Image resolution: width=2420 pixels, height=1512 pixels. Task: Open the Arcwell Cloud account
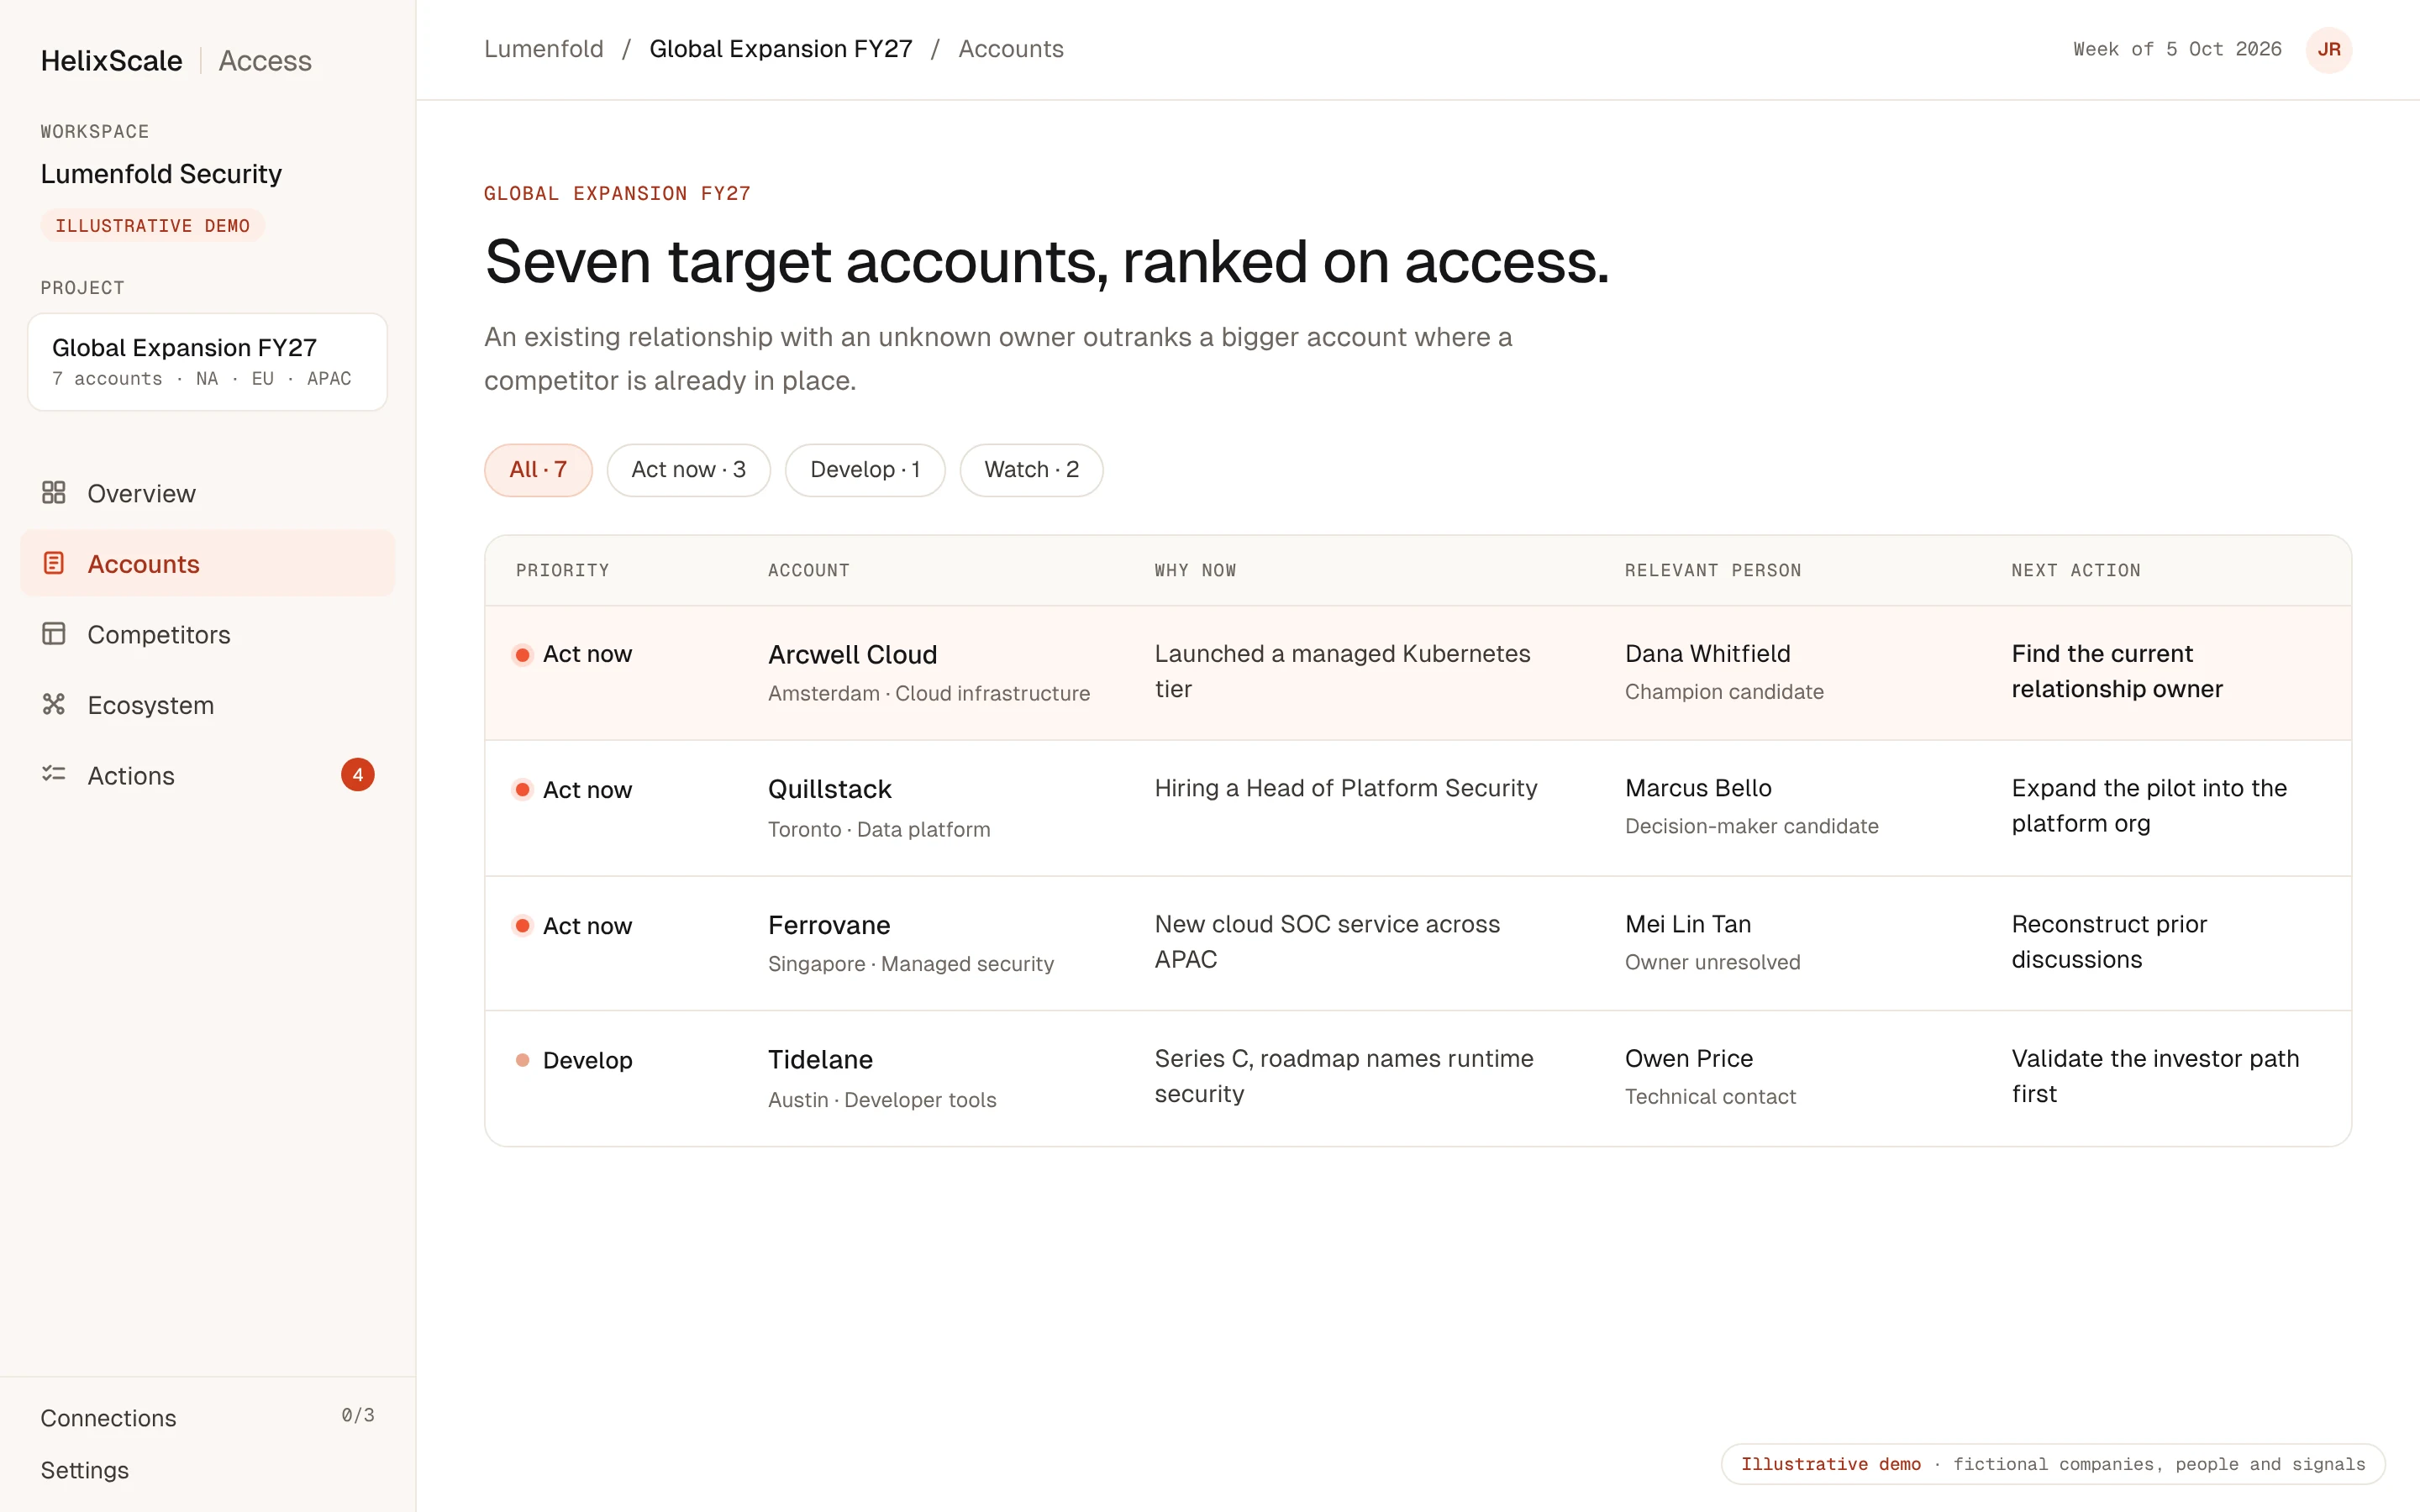coord(852,654)
